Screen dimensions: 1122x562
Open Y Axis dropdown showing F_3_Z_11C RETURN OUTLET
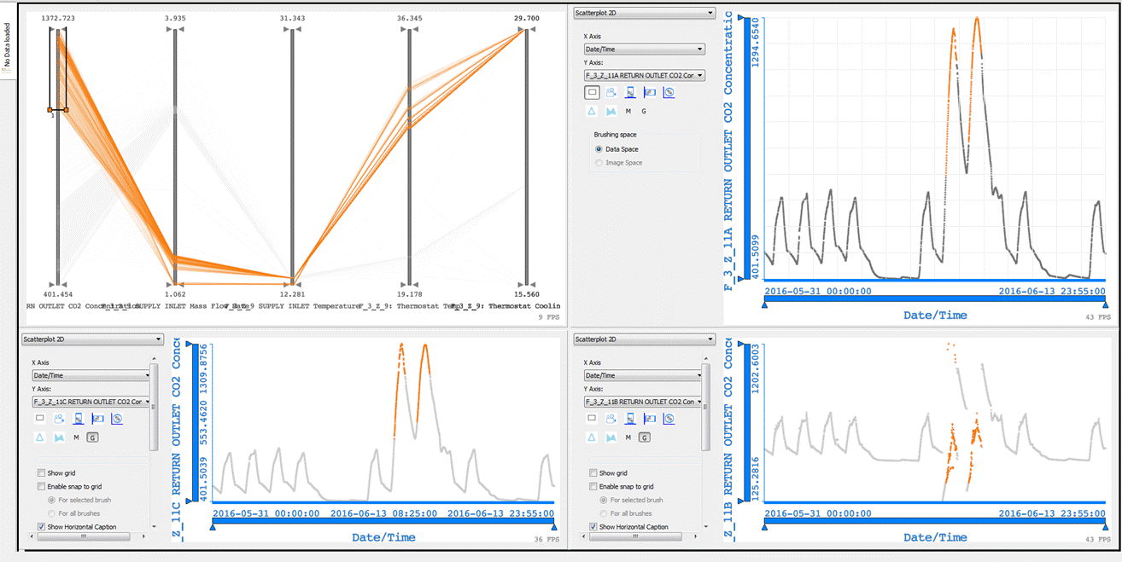pos(91,402)
